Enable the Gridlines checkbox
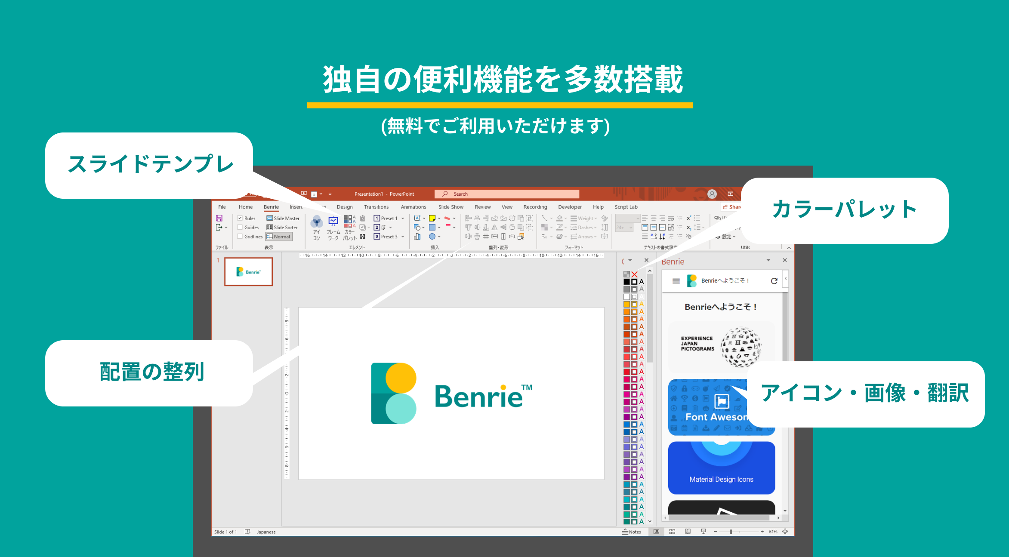1009x557 pixels. click(240, 236)
